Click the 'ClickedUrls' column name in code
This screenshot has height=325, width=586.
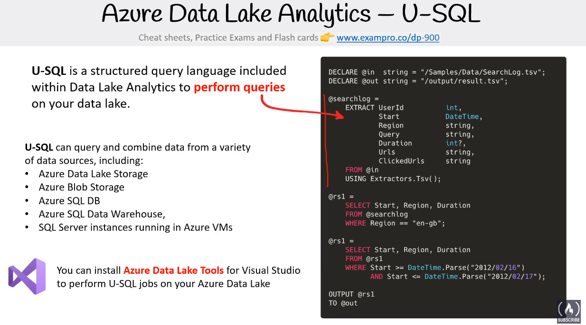coord(401,161)
